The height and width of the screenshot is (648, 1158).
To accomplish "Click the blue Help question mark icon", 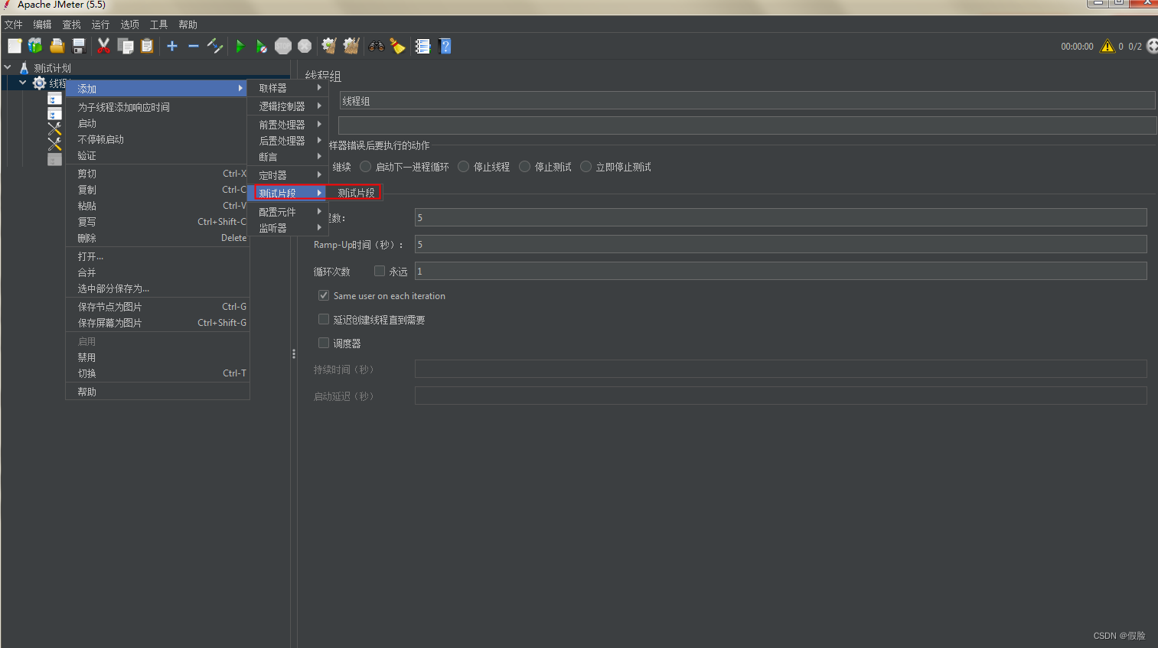I will 445,46.
